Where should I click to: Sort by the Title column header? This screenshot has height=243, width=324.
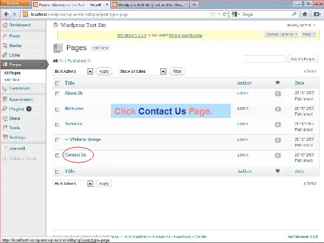coord(69,83)
